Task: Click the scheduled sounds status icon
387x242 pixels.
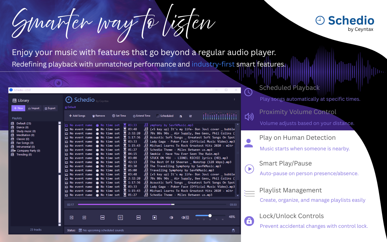Action: [80, 231]
